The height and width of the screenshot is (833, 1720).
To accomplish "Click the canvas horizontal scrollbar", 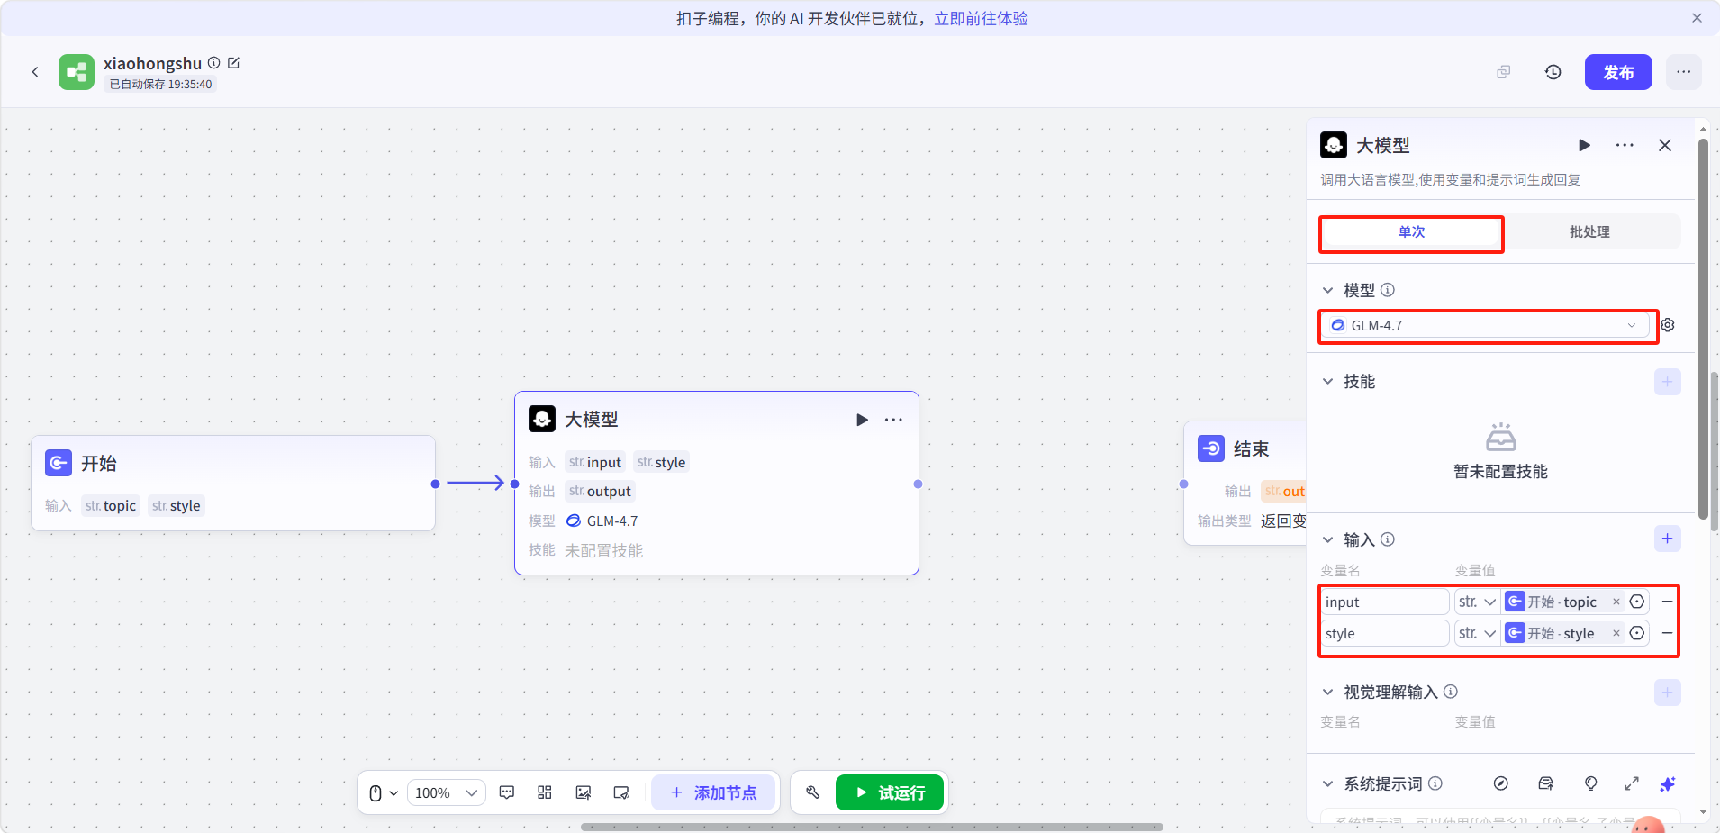I will click(872, 827).
